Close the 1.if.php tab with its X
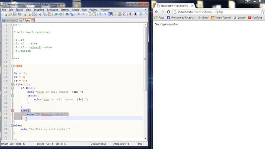This screenshot has height=149, width=265. (x=32, y=20)
